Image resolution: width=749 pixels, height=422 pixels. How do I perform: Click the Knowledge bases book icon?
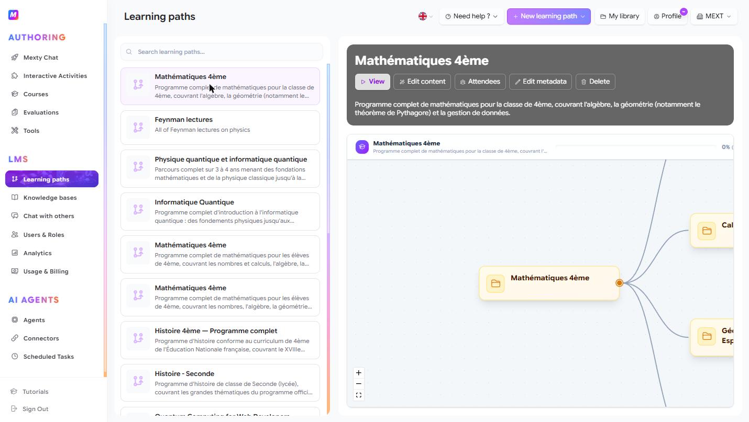coord(15,198)
